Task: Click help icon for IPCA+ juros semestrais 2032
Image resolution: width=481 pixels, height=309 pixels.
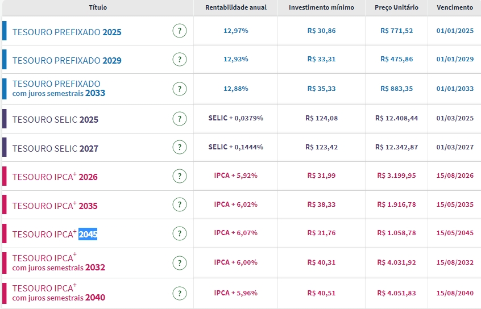Action: tap(179, 262)
